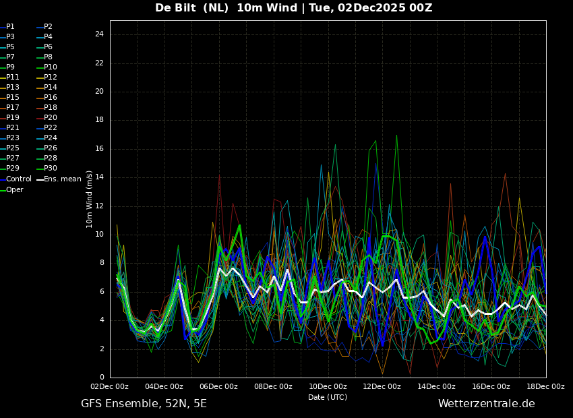Click the Date (UTC) axis label
573x418 pixels.
[328, 398]
